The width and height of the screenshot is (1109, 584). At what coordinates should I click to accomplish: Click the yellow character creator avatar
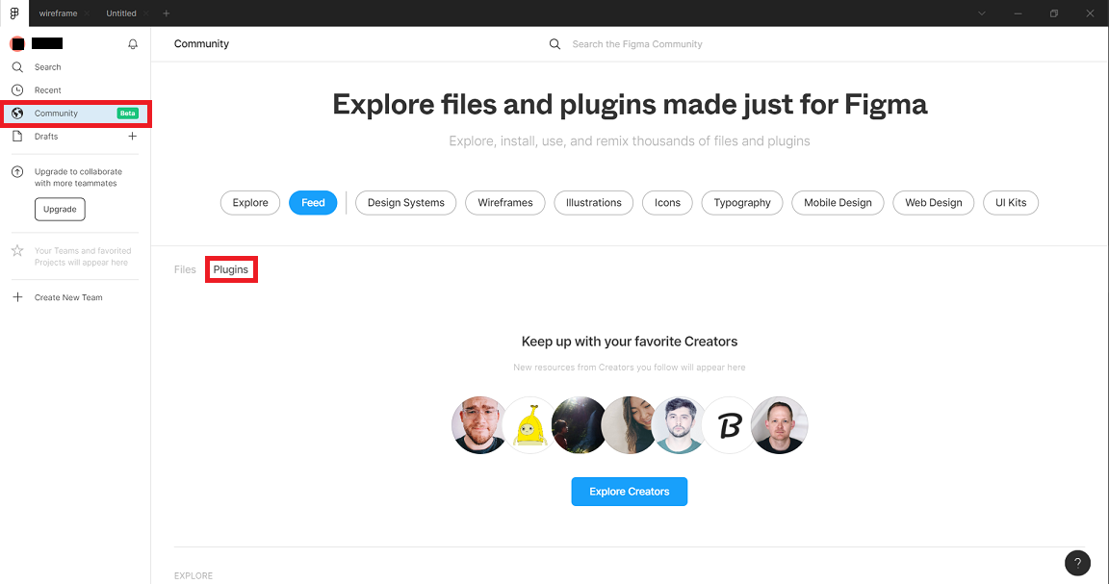click(529, 424)
